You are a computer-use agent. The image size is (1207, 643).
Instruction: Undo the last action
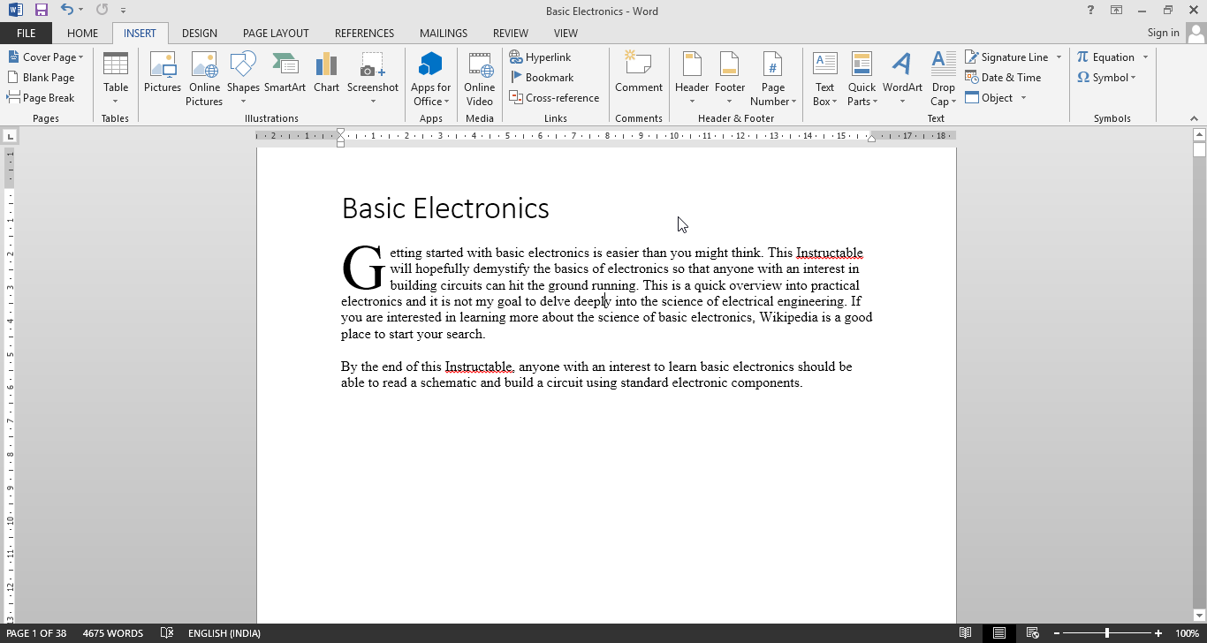click(x=67, y=11)
